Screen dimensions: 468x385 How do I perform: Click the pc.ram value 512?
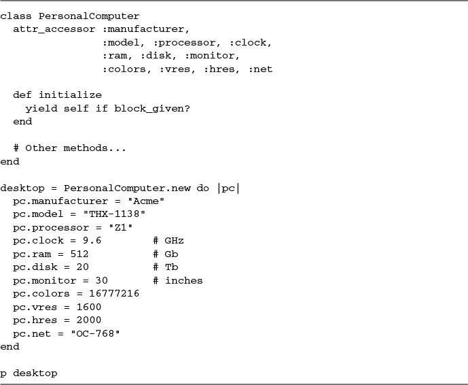tap(79, 254)
